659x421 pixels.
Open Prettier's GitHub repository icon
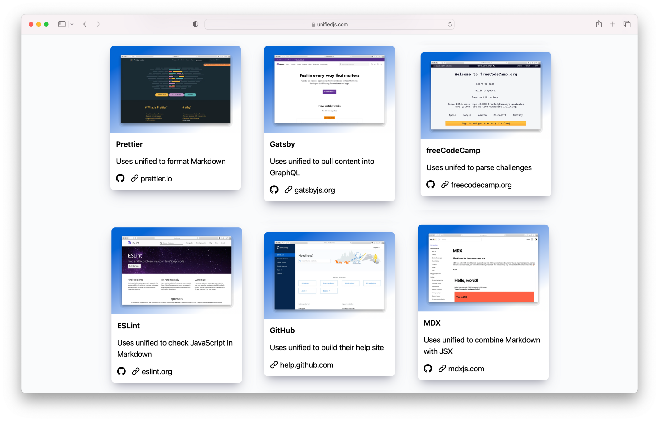tap(120, 178)
